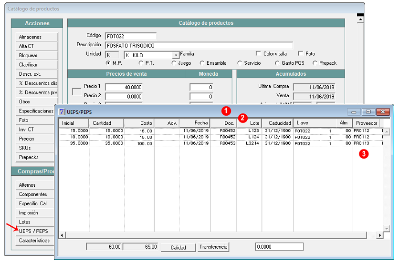Click the Transferencia button
The width and height of the screenshot is (399, 262).
tap(213, 247)
